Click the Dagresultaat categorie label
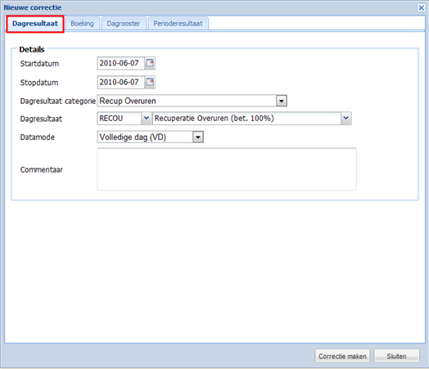This screenshot has width=429, height=369. 58,101
